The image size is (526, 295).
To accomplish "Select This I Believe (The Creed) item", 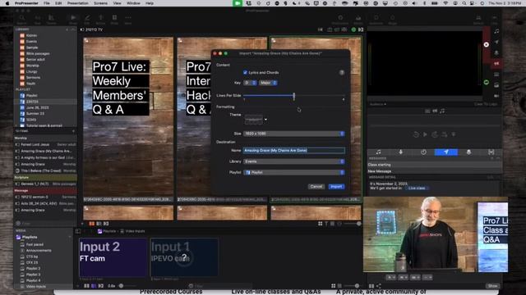I will pyautogui.click(x=45, y=171).
